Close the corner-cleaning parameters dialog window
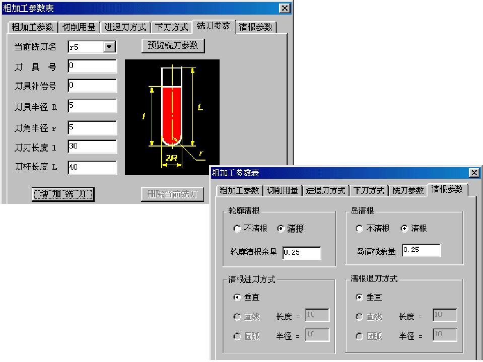The width and height of the screenshot is (483, 362). coord(474,173)
